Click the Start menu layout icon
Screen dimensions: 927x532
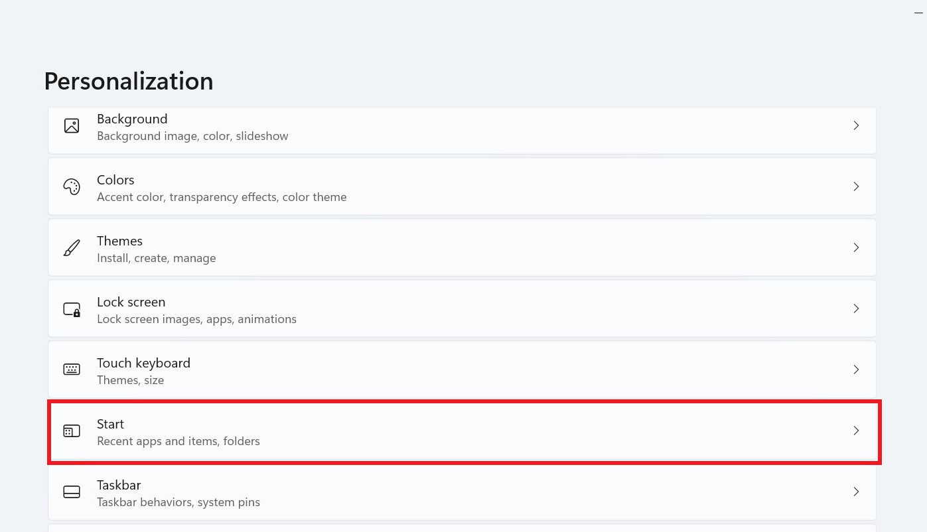72,431
